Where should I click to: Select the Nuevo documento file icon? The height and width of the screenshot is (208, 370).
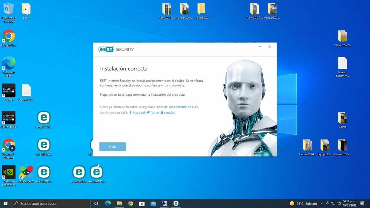(343, 67)
